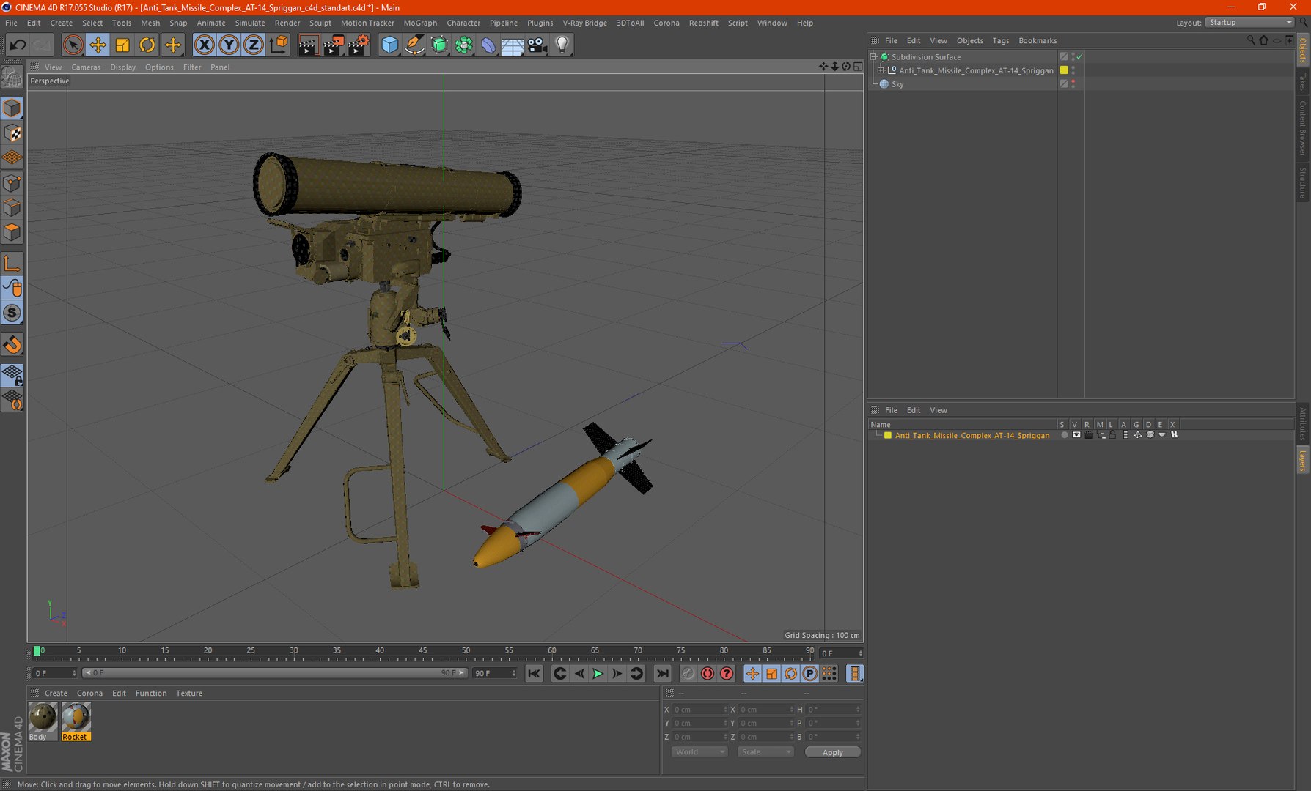Select the Rotate tool
Viewport: 1311px width, 791px height.
147,45
